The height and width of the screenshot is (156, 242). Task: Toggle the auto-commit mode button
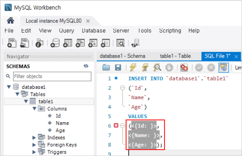click(x=224, y=68)
